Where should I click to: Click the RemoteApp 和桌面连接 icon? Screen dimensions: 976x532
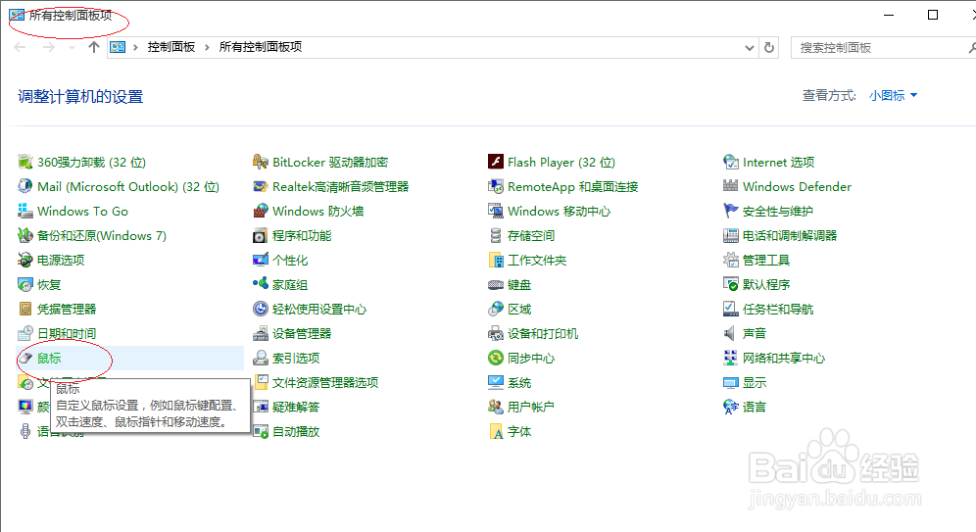[x=496, y=187]
